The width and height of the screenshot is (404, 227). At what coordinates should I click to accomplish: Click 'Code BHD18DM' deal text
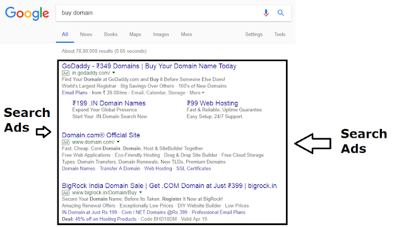click(158, 219)
